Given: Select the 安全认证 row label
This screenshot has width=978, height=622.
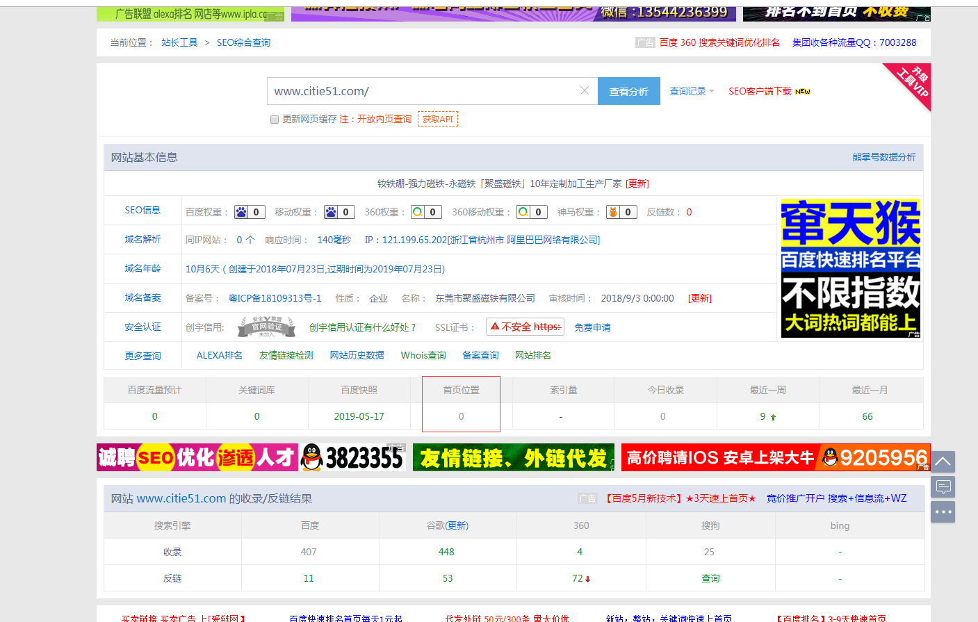Looking at the screenshot, I should point(142,327).
